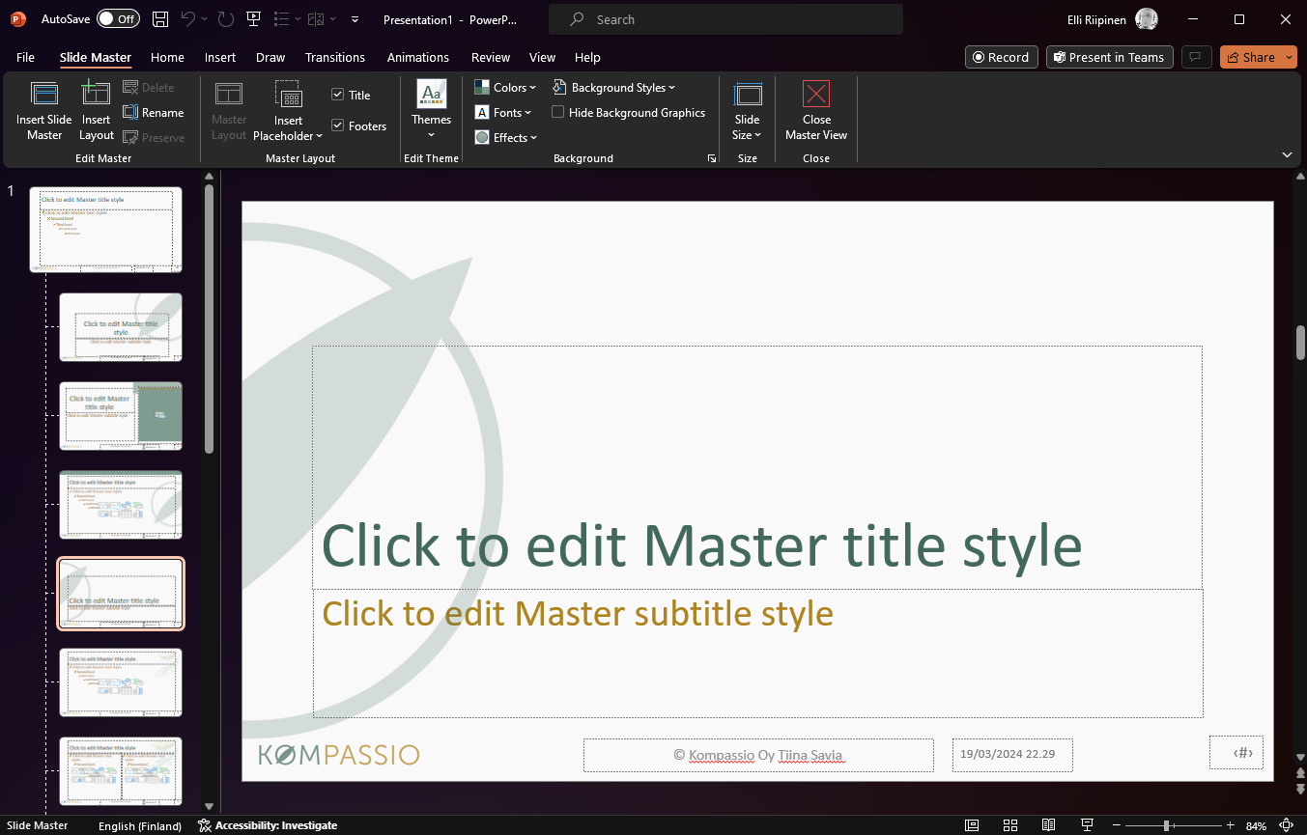Click Accessibility: Investigate in status bar
1307x835 pixels.
[x=268, y=825]
